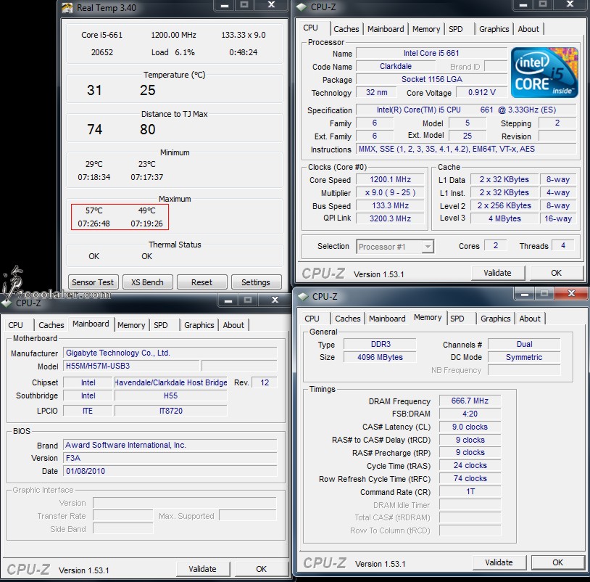
Task: Click Validate in the Memory window
Action: 499,562
